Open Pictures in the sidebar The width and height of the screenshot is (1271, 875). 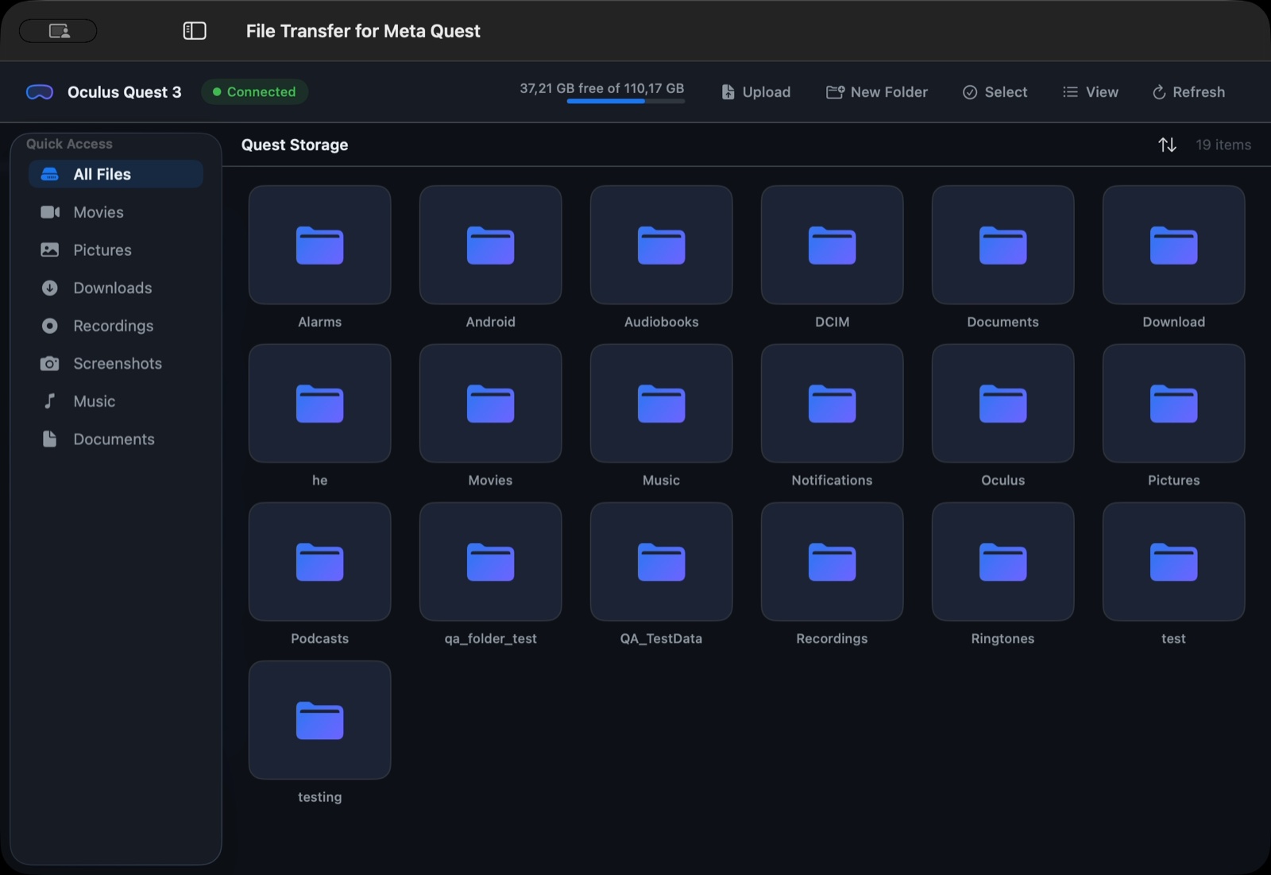(116, 250)
